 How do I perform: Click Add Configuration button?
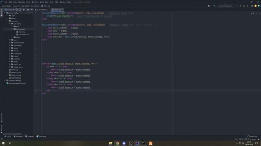[226, 6]
